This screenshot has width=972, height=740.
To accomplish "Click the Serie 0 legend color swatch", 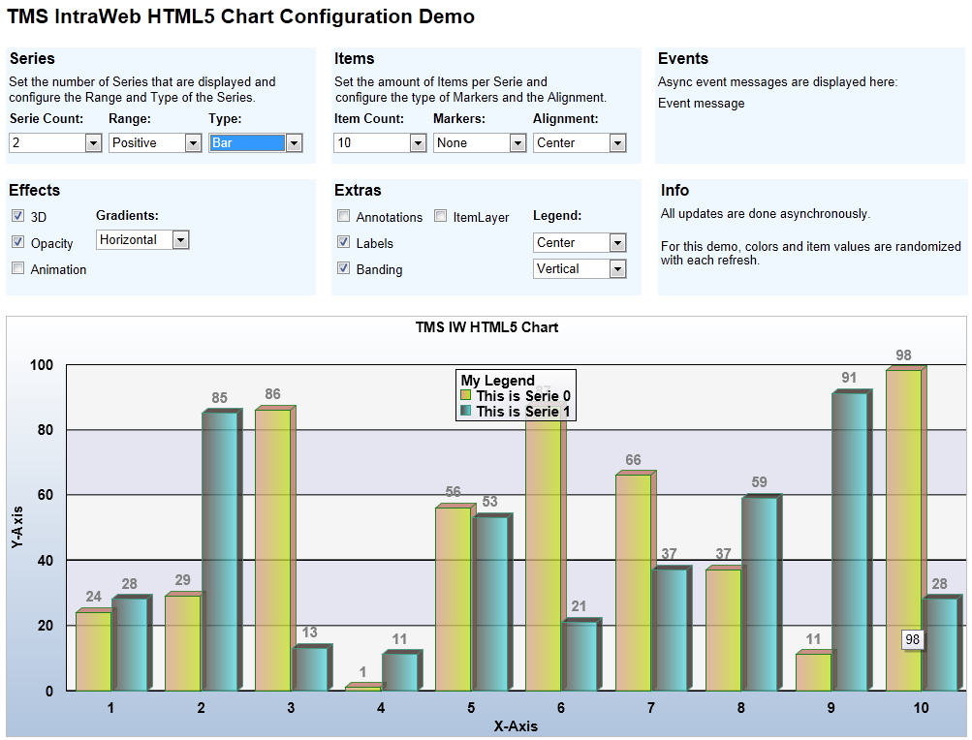I will [x=466, y=395].
